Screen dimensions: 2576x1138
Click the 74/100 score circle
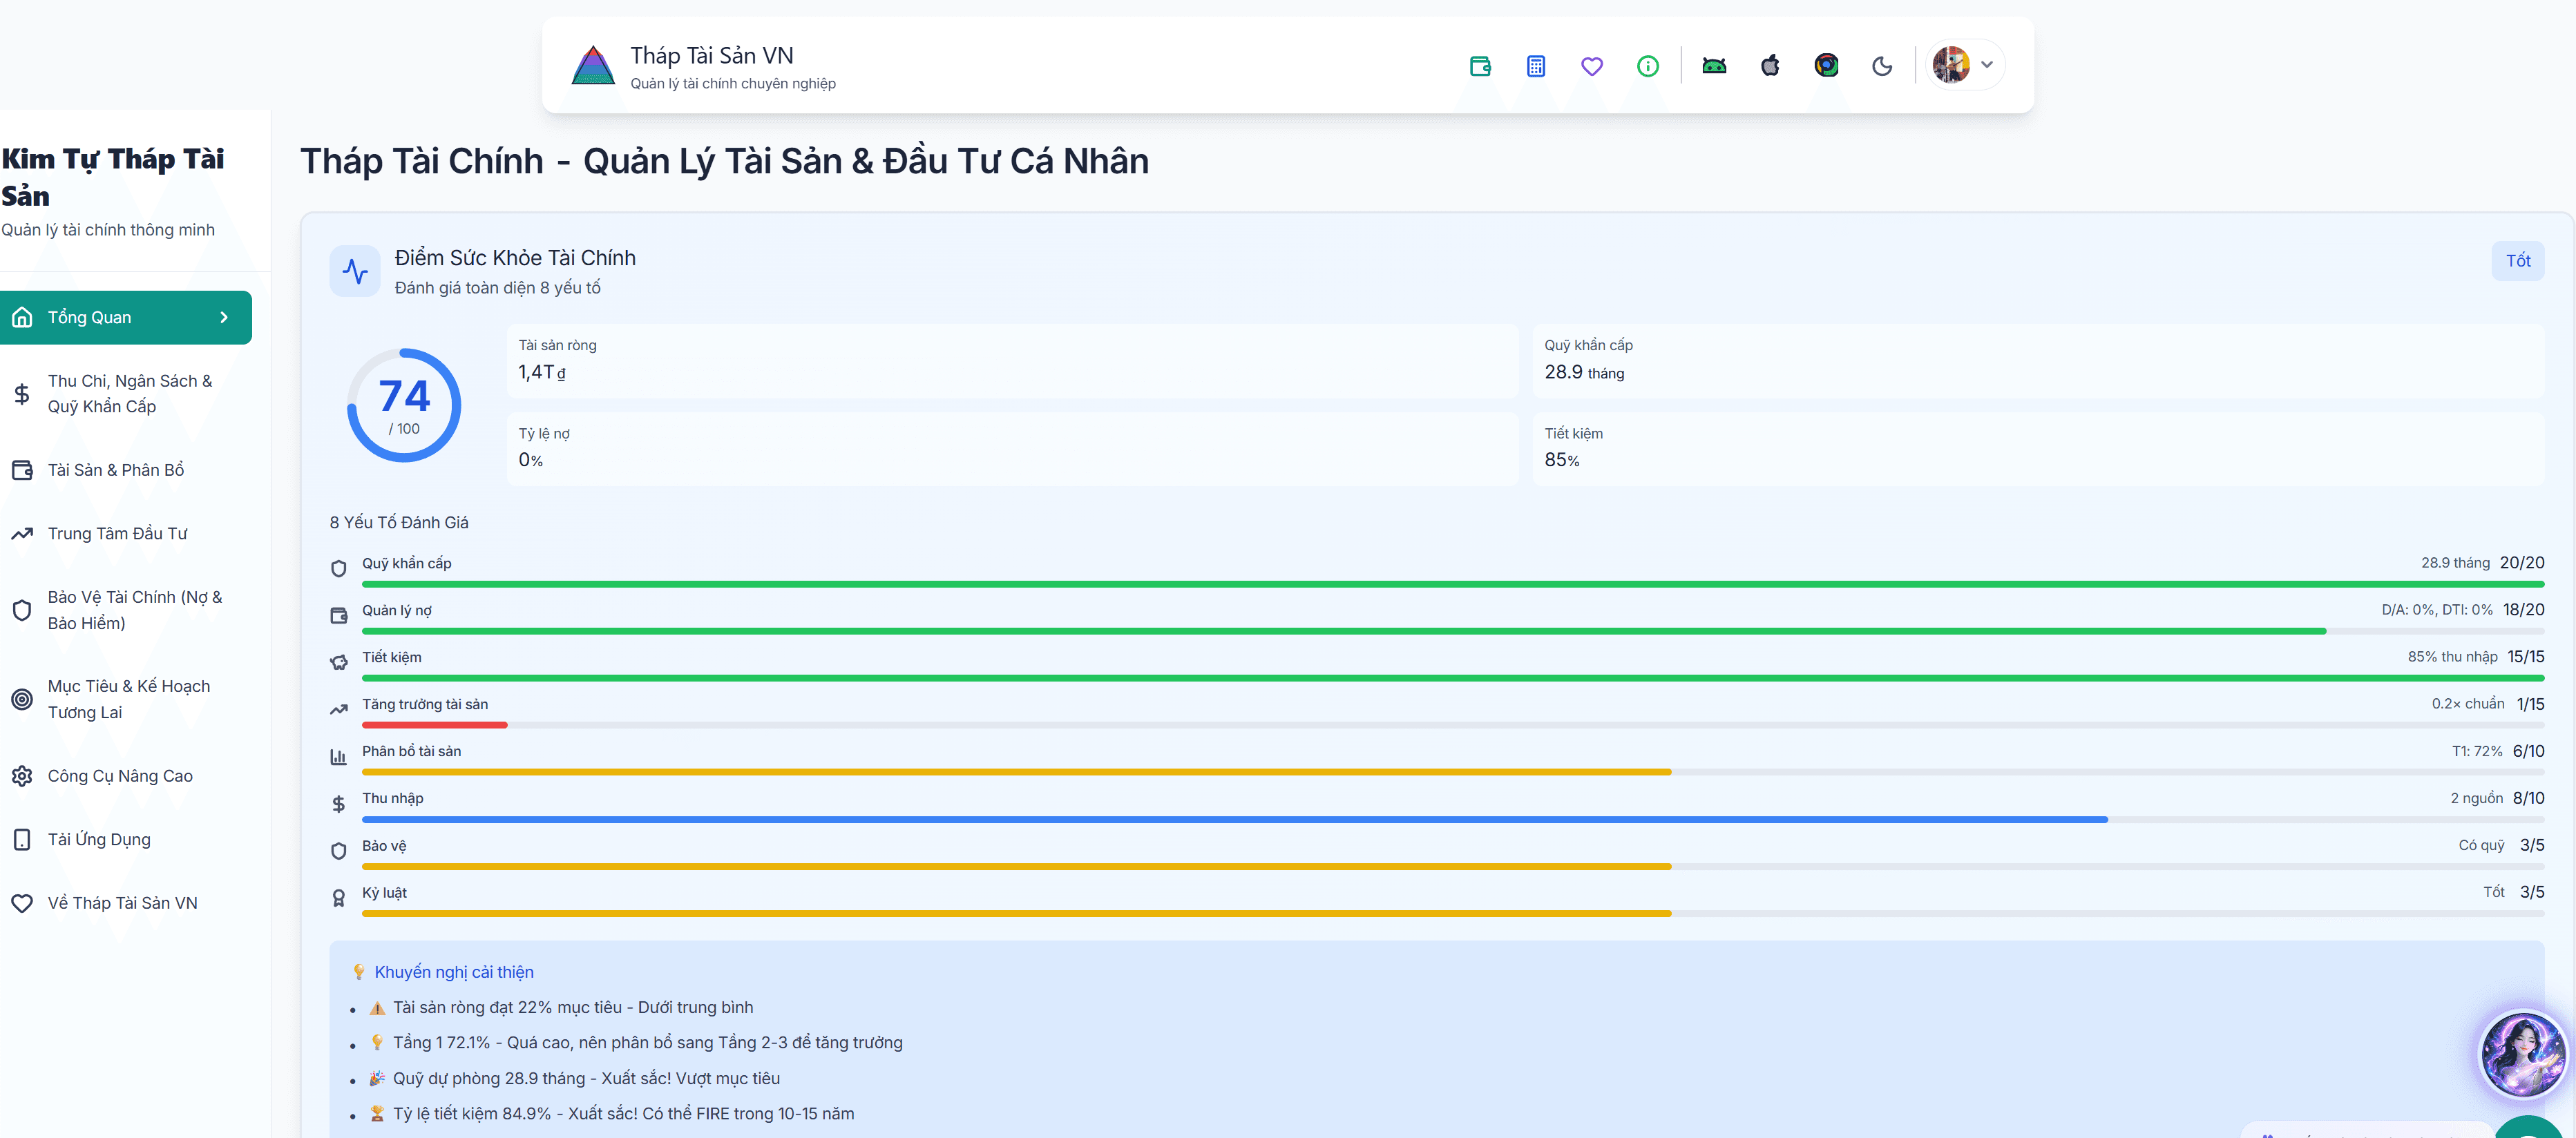point(404,405)
